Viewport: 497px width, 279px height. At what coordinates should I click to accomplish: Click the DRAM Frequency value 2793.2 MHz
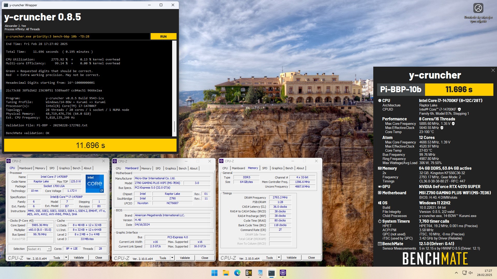coord(280,198)
